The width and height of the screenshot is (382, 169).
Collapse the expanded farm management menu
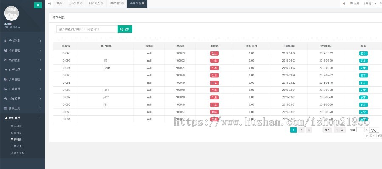click(40, 118)
